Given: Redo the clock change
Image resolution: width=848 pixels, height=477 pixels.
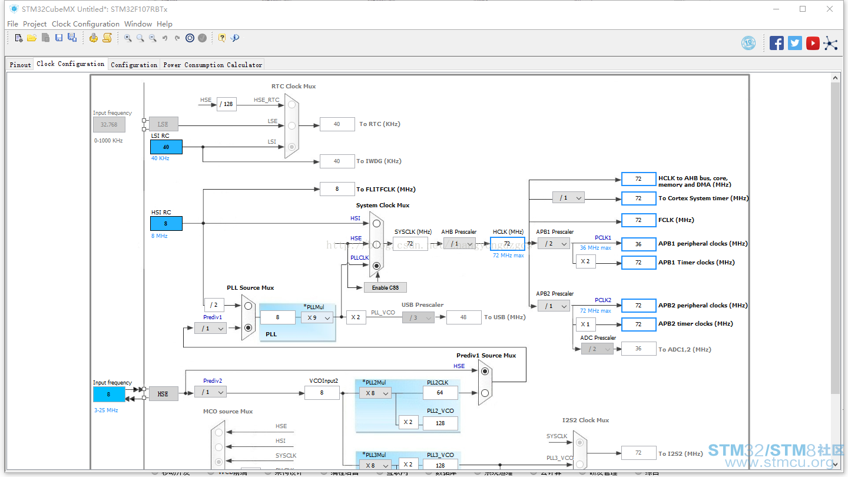Looking at the screenshot, I should tap(177, 38).
